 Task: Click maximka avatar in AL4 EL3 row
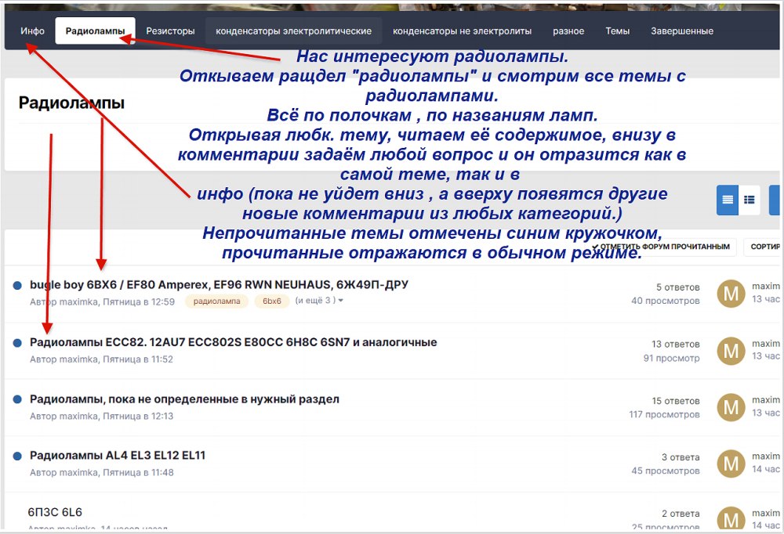click(731, 464)
